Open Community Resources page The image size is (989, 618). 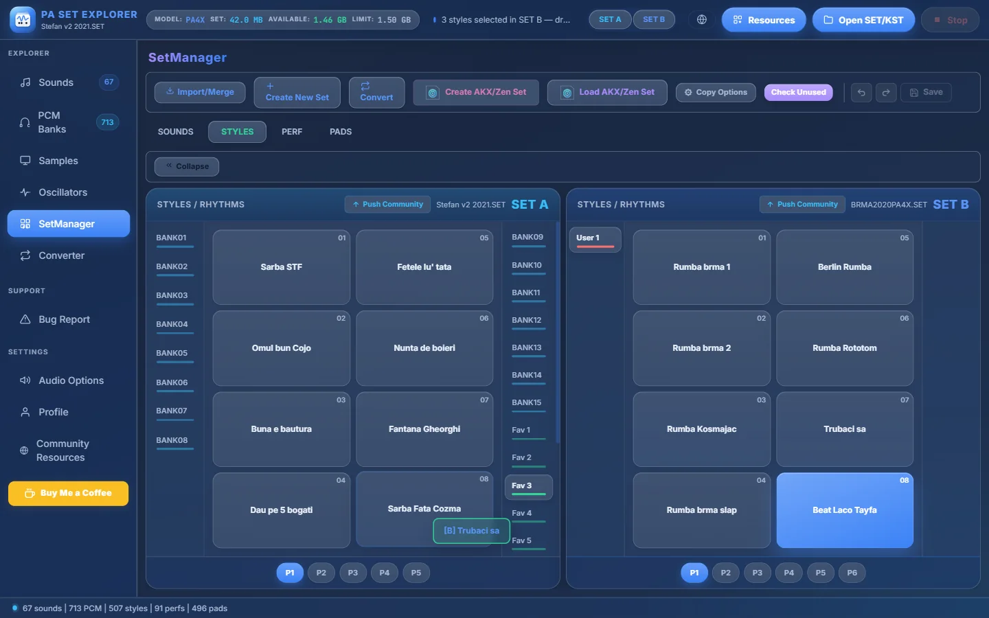point(69,450)
